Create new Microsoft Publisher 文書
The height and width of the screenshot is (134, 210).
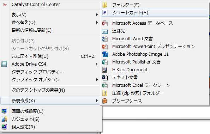tap(155, 62)
